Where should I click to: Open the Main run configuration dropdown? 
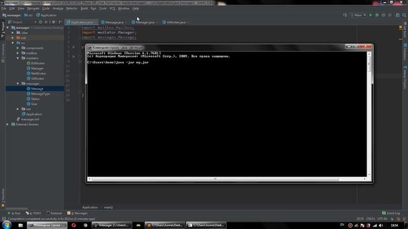[x=358, y=15]
